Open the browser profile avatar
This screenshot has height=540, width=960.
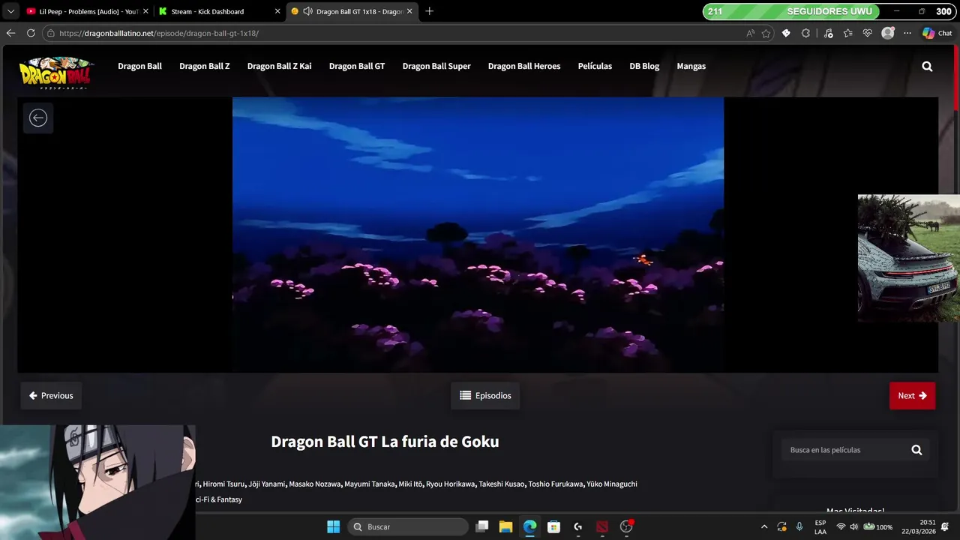(x=888, y=33)
